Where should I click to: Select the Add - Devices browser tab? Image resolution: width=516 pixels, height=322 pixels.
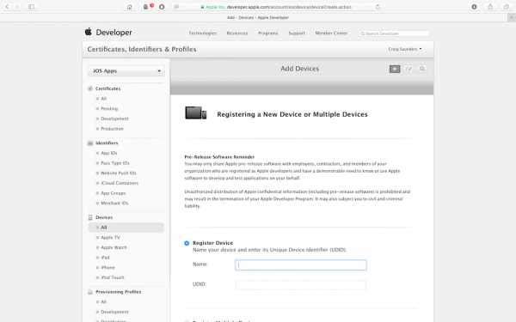(x=258, y=17)
